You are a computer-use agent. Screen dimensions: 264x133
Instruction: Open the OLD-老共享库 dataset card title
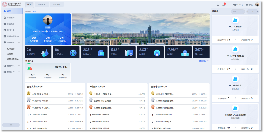pyautogui.click(x=235, y=85)
